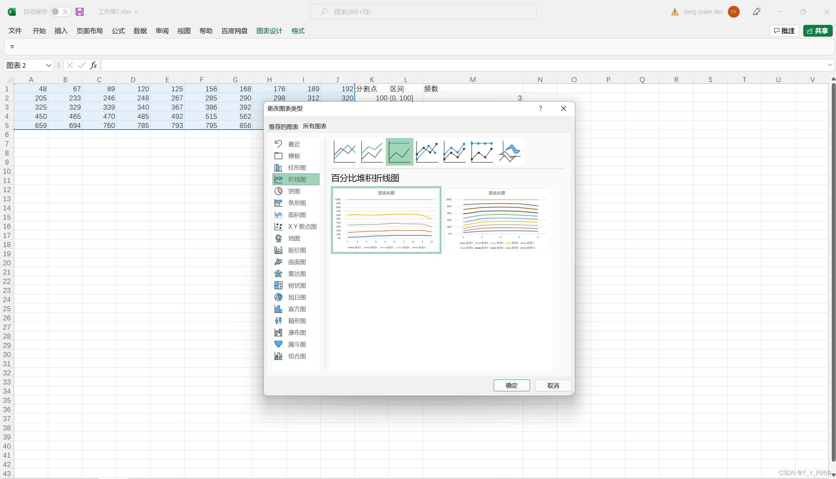
Task: Choose the 地图 map chart category
Action: (295, 239)
